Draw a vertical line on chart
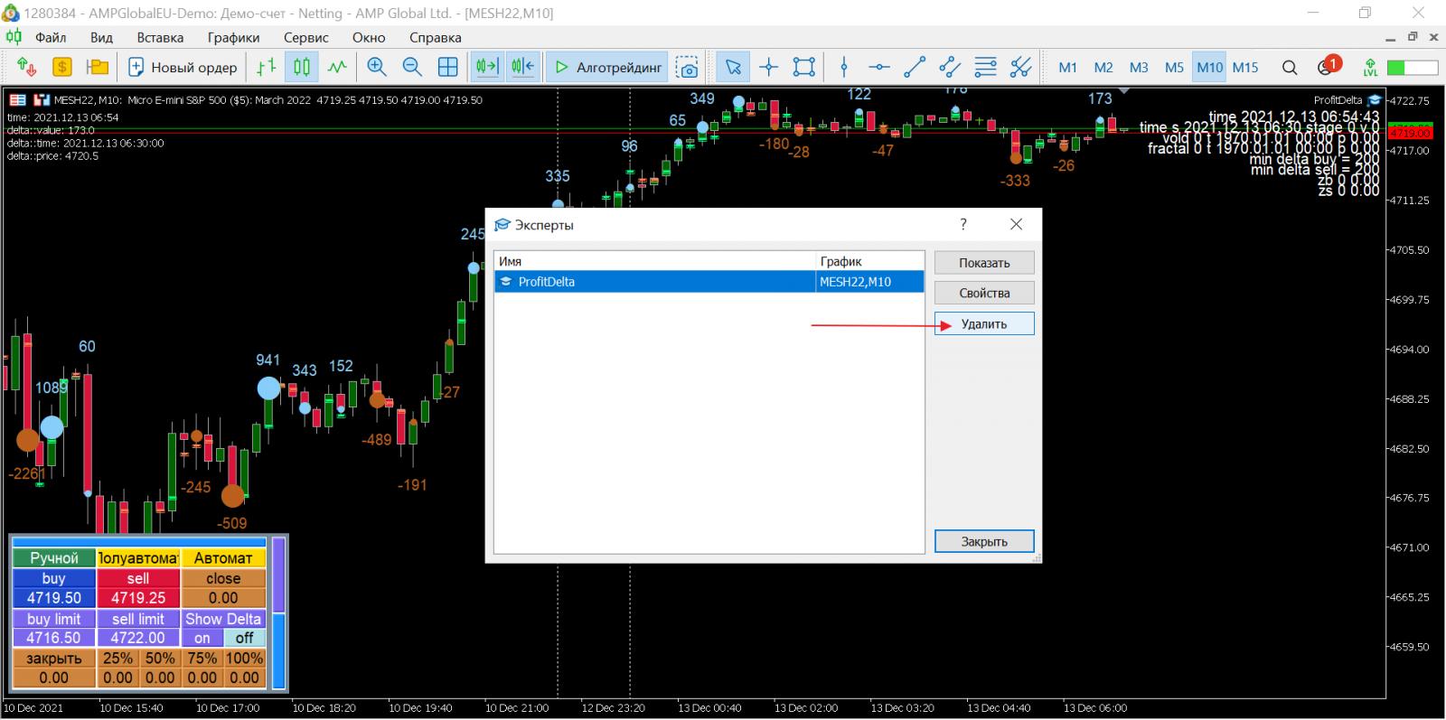 pyautogui.click(x=844, y=67)
